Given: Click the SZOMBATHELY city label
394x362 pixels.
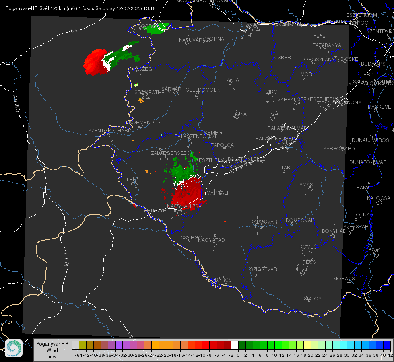Looking at the screenshot, I should coord(153,93).
